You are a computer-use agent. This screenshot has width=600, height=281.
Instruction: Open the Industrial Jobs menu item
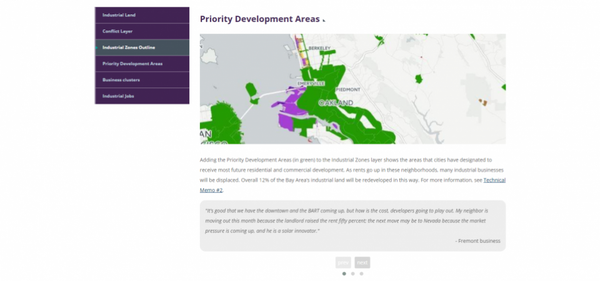118,96
